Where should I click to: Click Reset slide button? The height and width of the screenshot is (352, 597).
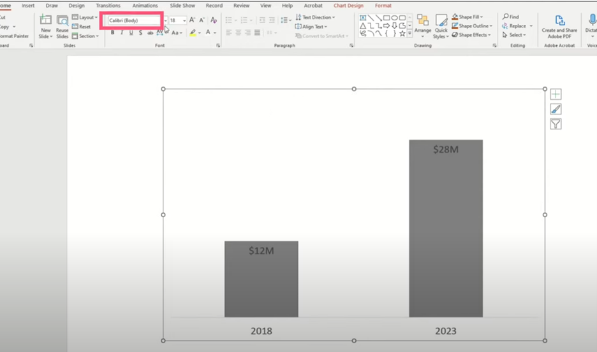82,27
